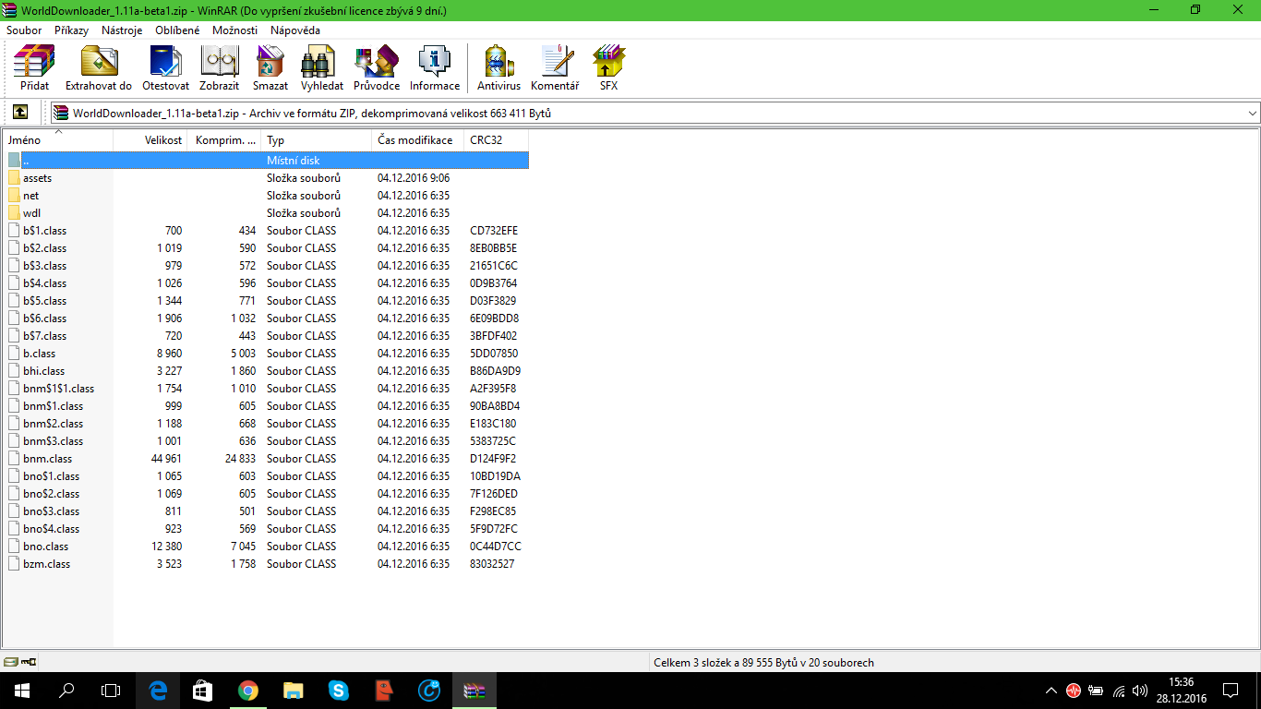Select the parent directory '..' row

267,161
